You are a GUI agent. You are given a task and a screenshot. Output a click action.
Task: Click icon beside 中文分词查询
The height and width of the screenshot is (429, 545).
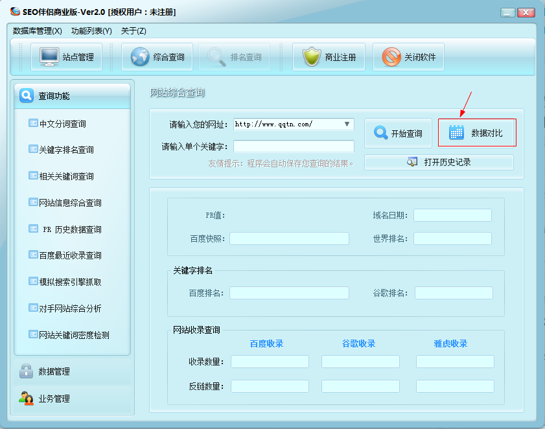coord(33,123)
